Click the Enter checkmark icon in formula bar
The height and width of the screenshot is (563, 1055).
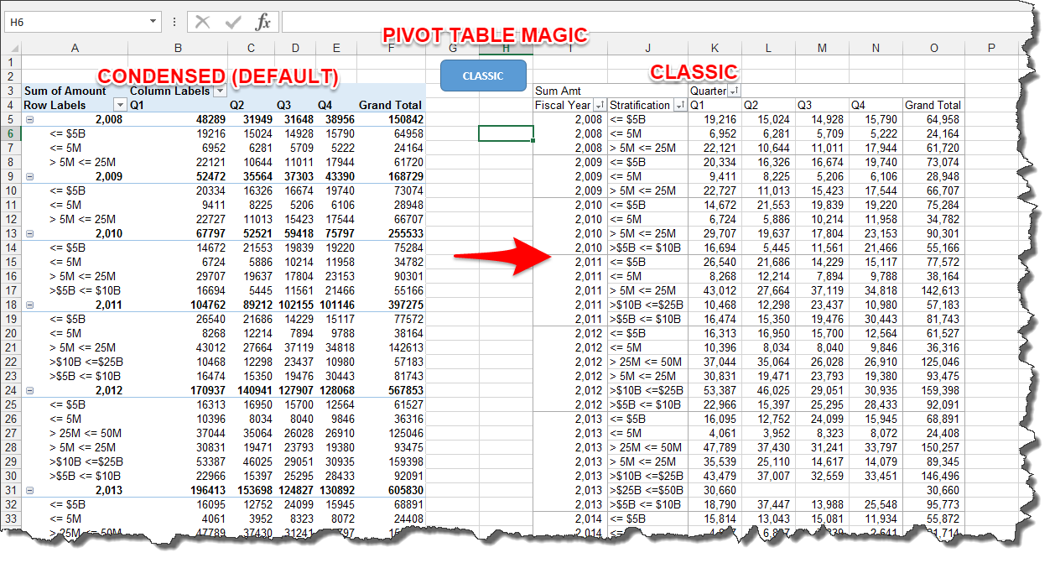(x=232, y=22)
